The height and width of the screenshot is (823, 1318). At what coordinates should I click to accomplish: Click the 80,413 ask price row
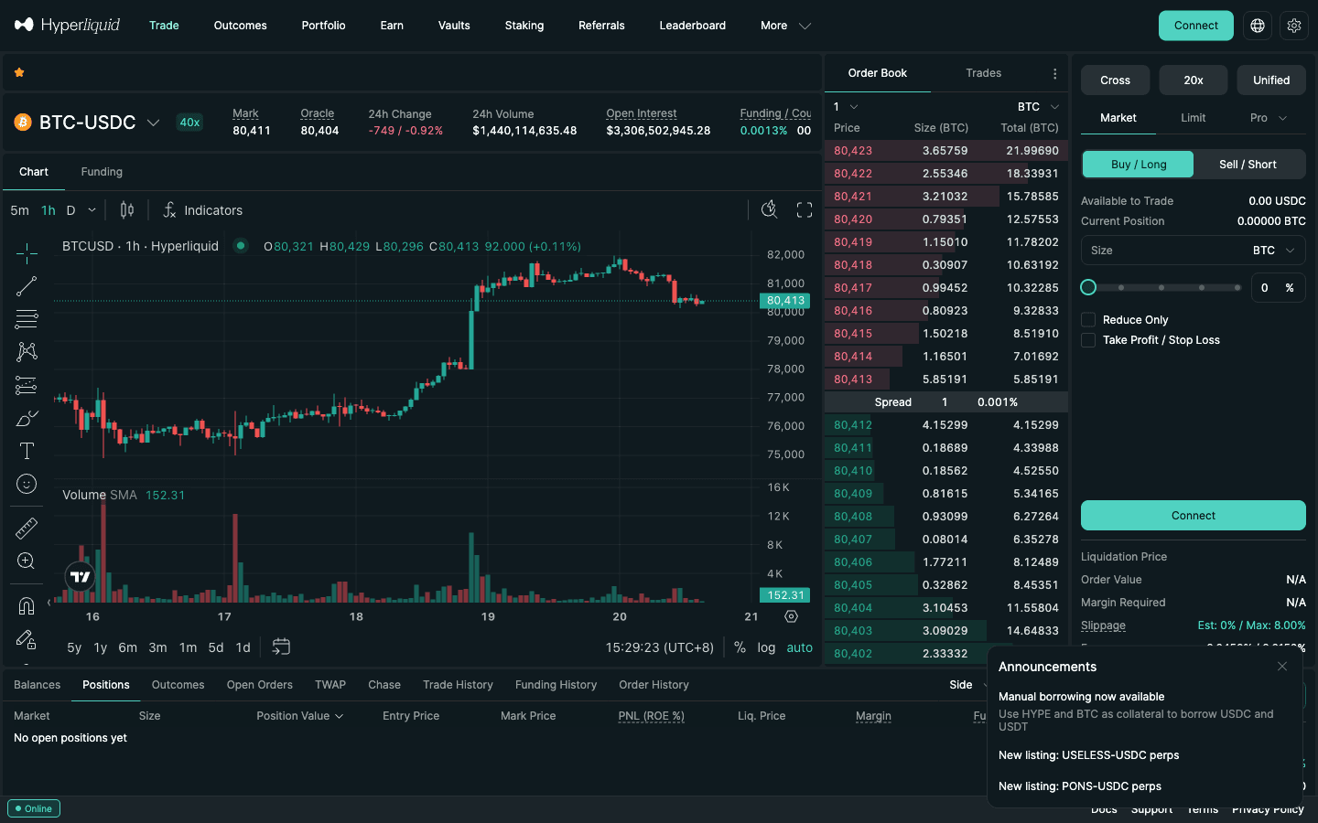pos(946,379)
